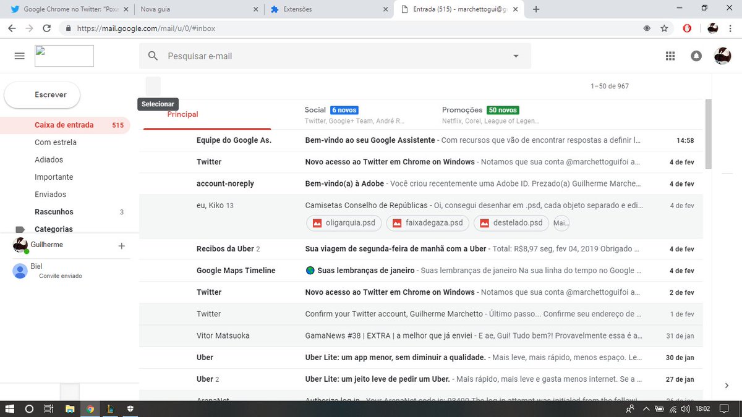742x417 pixels.
Task: Open Google notifications bell
Action: coord(696,56)
